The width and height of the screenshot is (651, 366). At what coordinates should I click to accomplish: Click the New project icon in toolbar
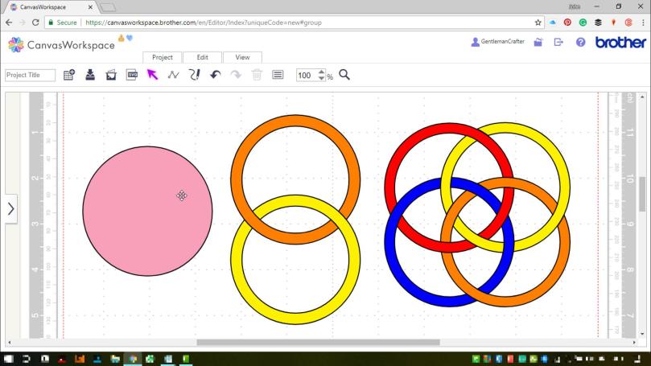click(69, 75)
